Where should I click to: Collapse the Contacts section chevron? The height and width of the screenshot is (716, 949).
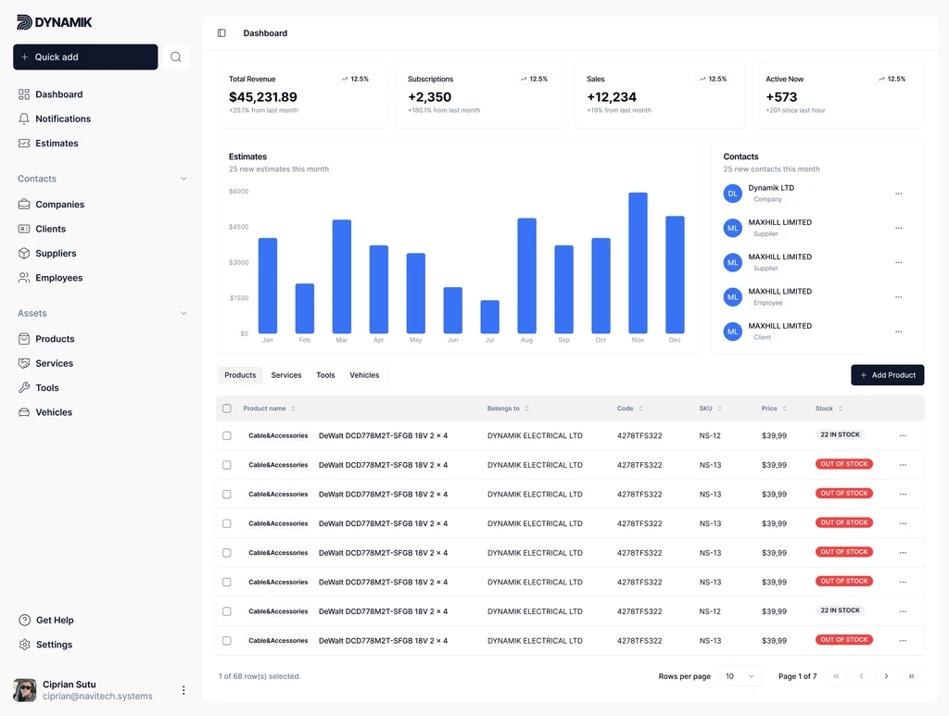point(183,179)
